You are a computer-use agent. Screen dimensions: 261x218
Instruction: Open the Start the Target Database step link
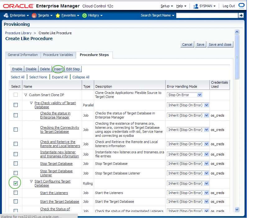(x=60, y=202)
